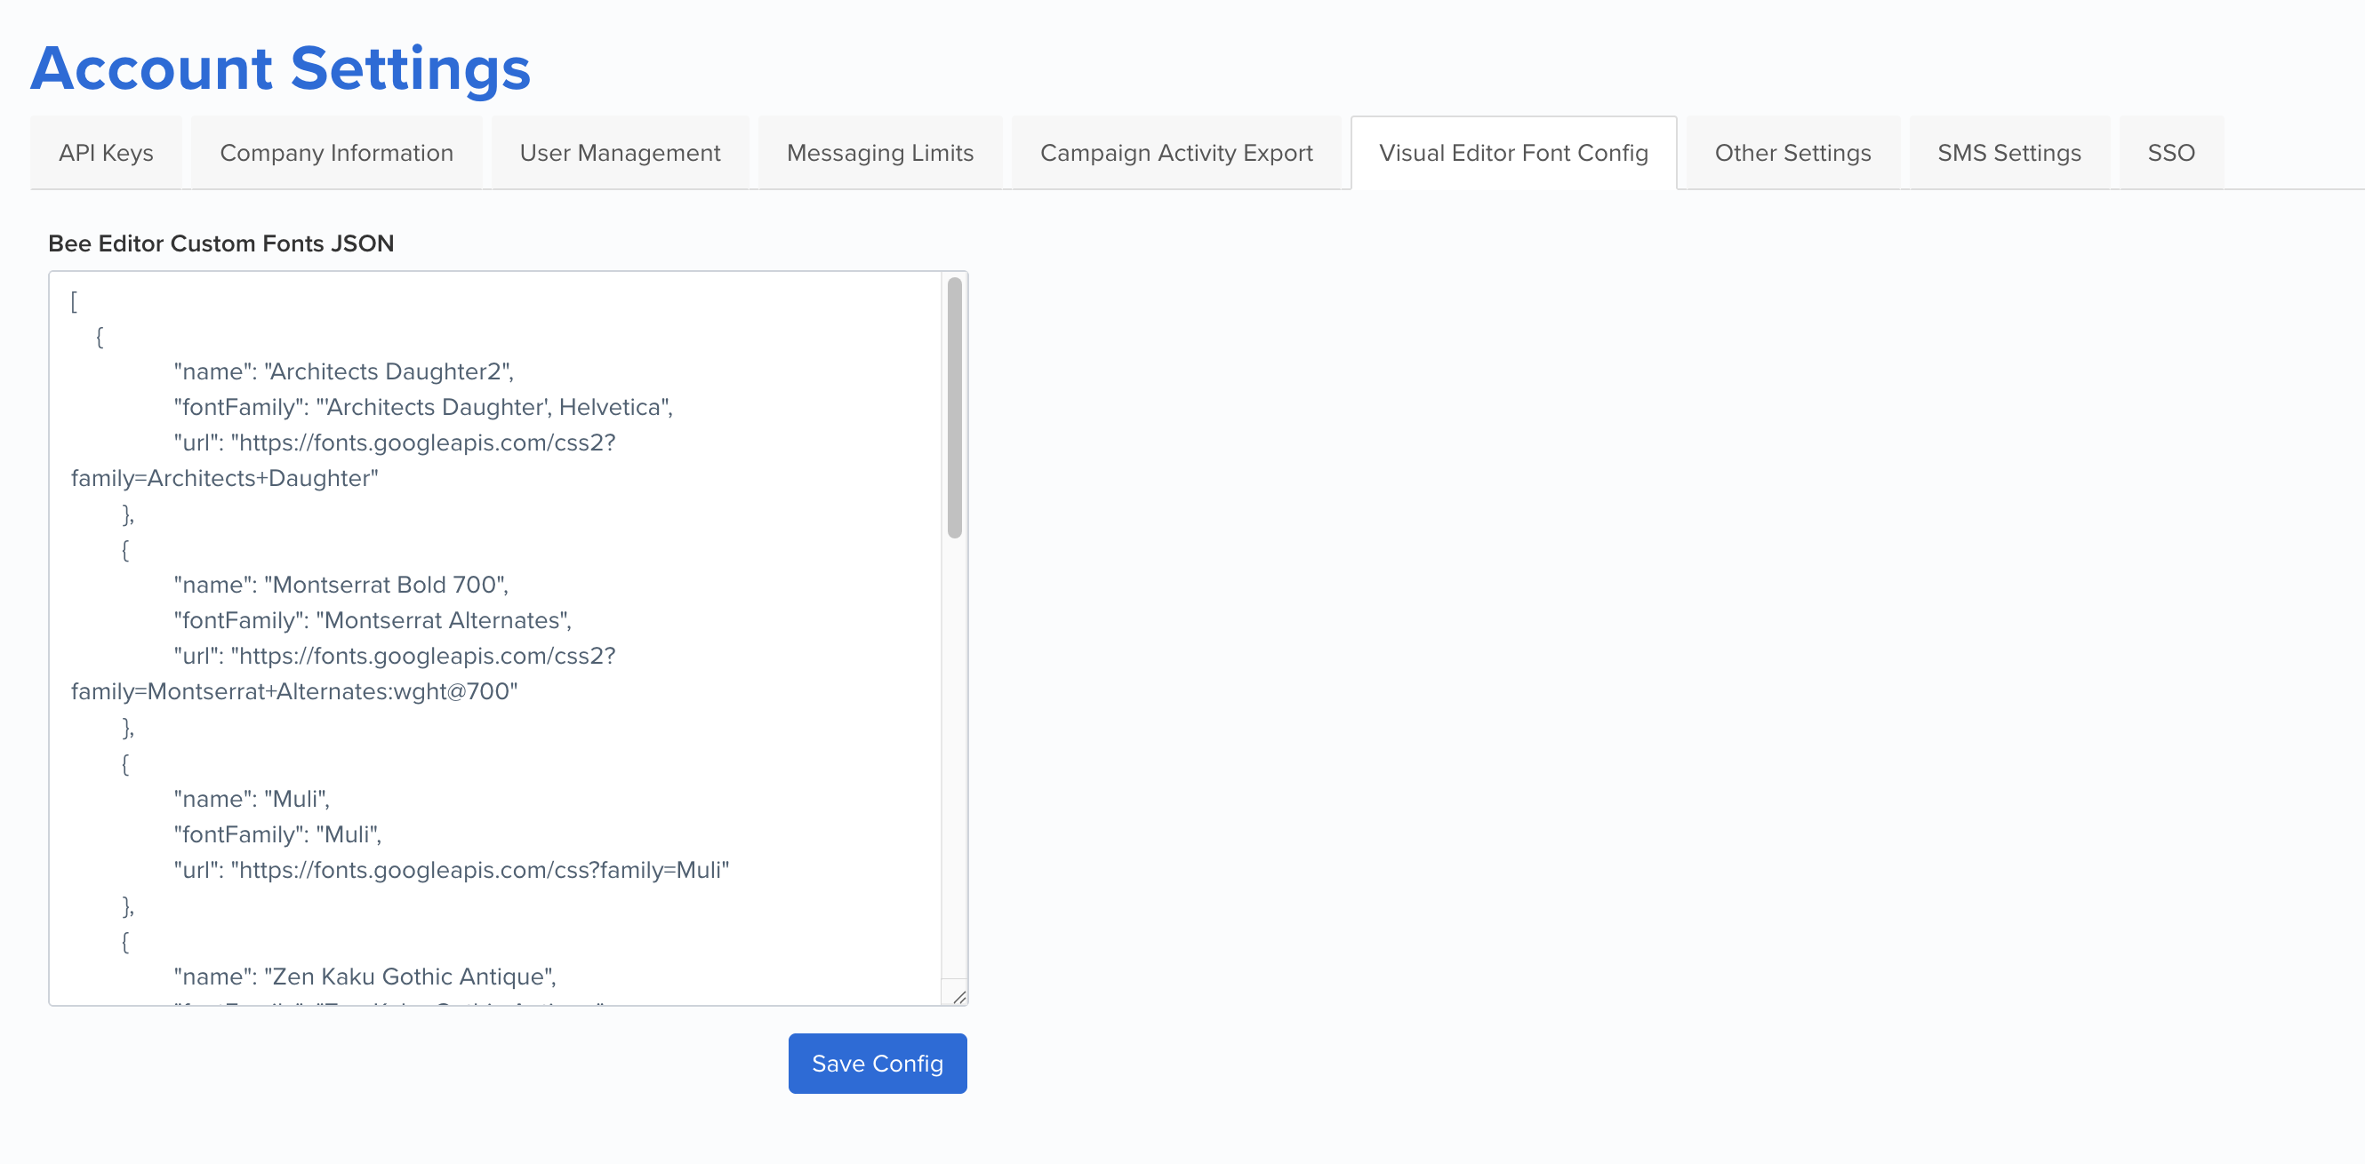Switch to the SMS Settings tab
The image size is (2365, 1164).
click(x=2008, y=152)
